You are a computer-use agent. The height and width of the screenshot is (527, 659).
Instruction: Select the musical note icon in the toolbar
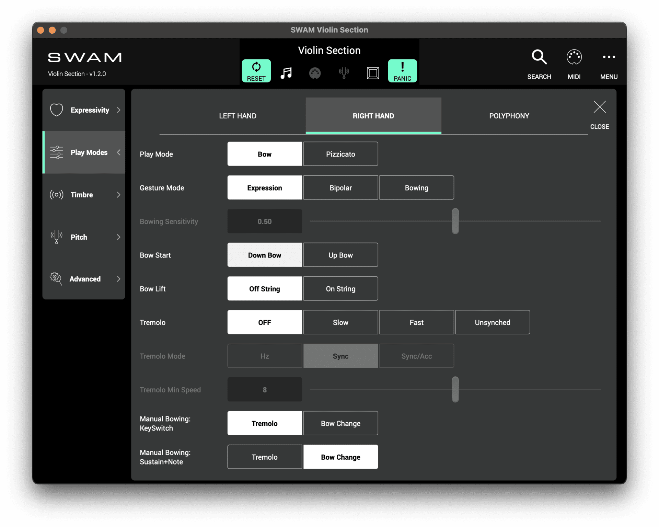tap(286, 72)
